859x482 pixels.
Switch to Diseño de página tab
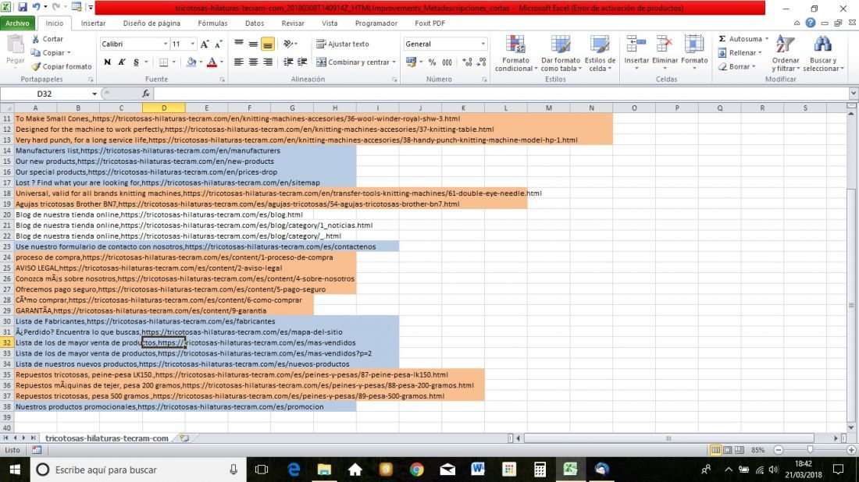point(151,23)
